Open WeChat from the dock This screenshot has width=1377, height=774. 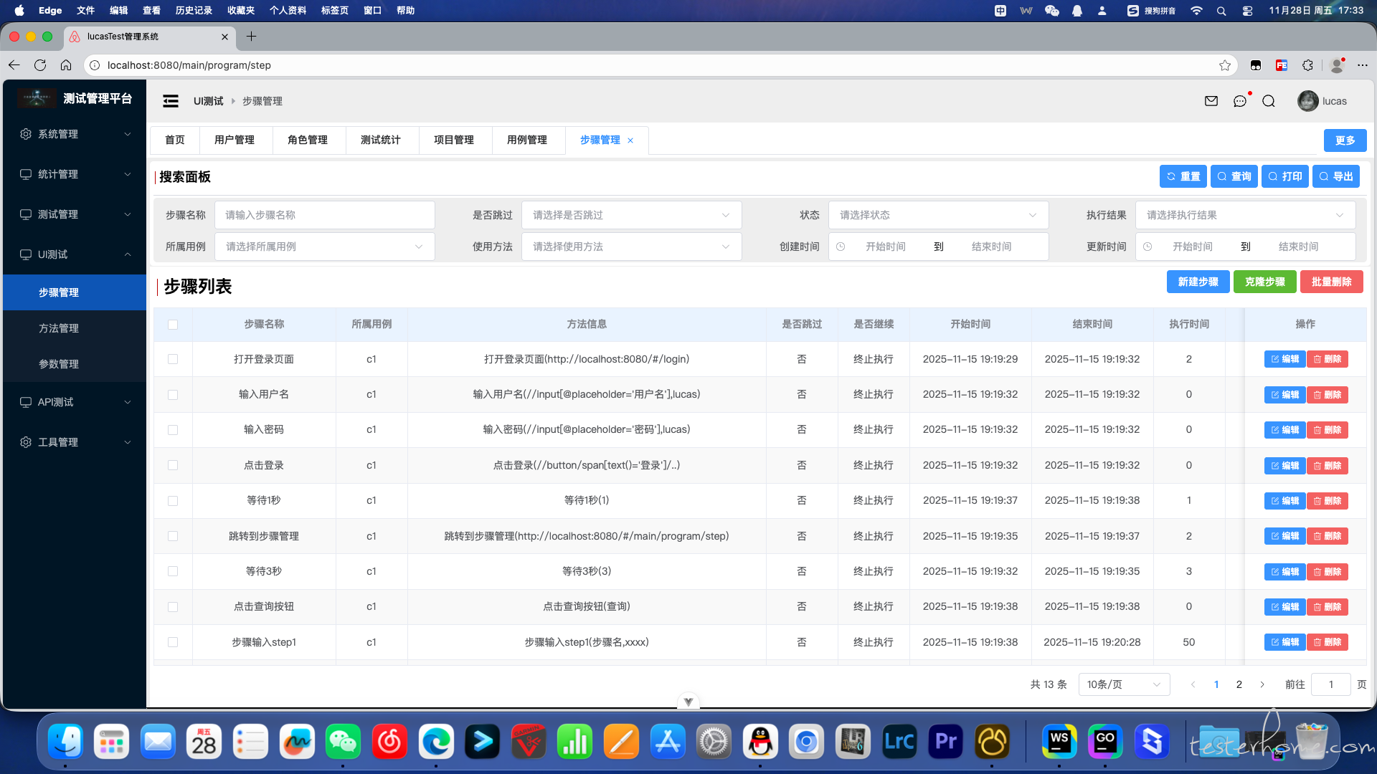[x=343, y=742]
